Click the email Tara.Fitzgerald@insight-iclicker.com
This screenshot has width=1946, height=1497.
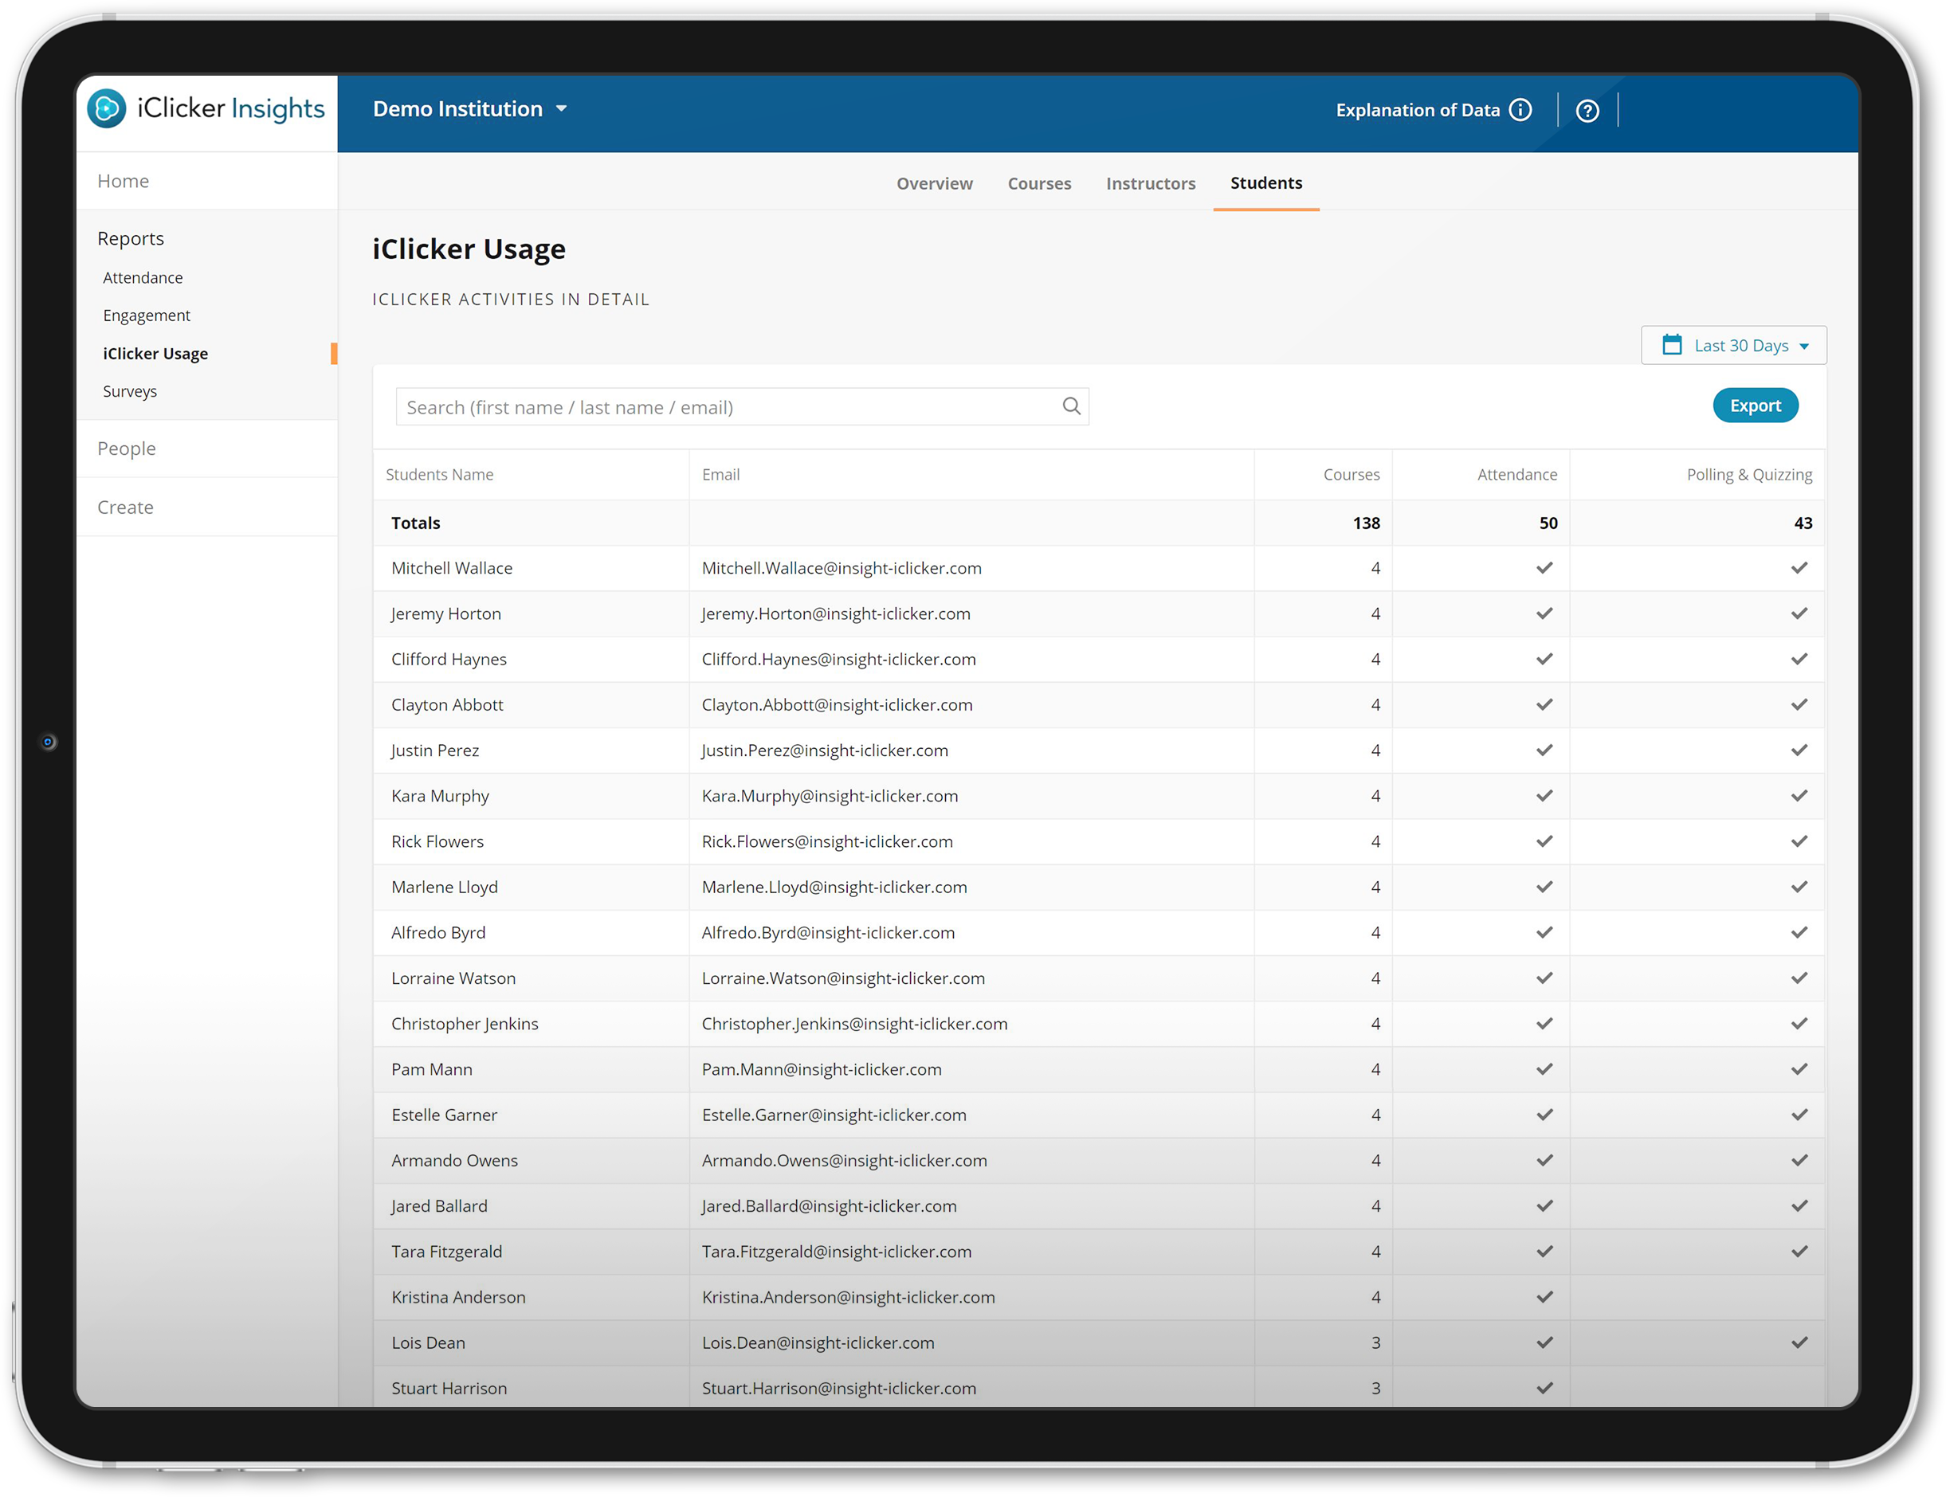[x=837, y=1251]
